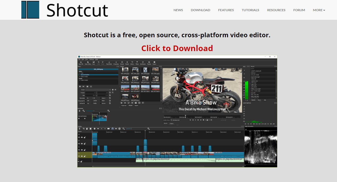Mute the V3 track speaker icon
Image resolution: width=337 pixels, height=182 pixels.
[x=79, y=144]
